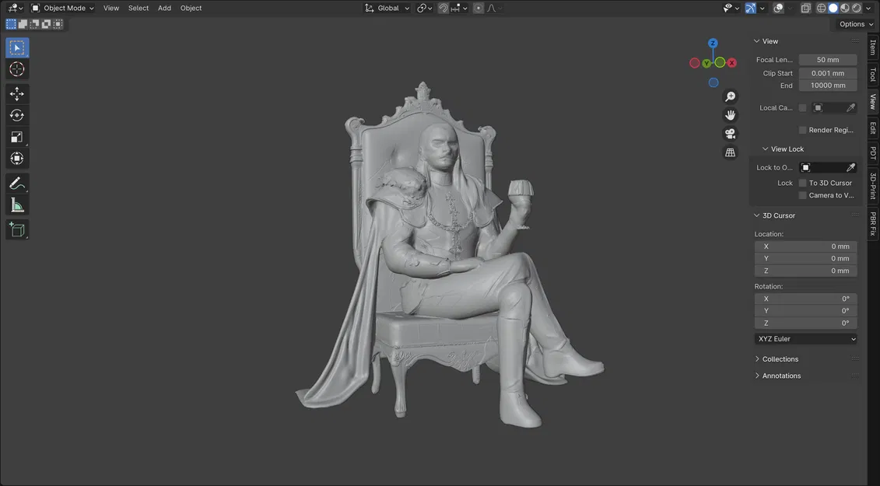Check the Camera to View lock option
The height and width of the screenshot is (486, 880).
(803, 195)
